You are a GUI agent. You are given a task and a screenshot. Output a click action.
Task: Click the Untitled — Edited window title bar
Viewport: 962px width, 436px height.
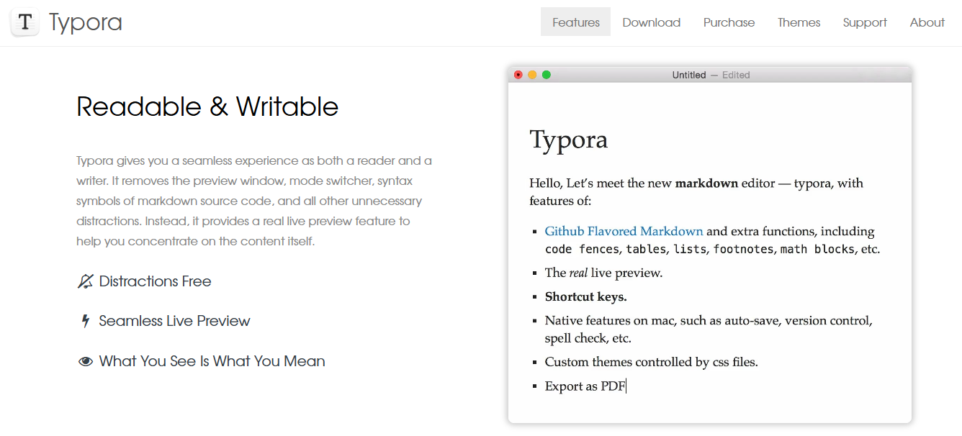coord(710,75)
